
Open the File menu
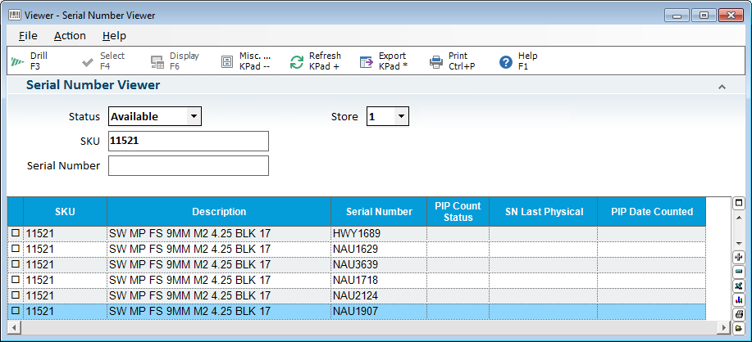tap(28, 35)
